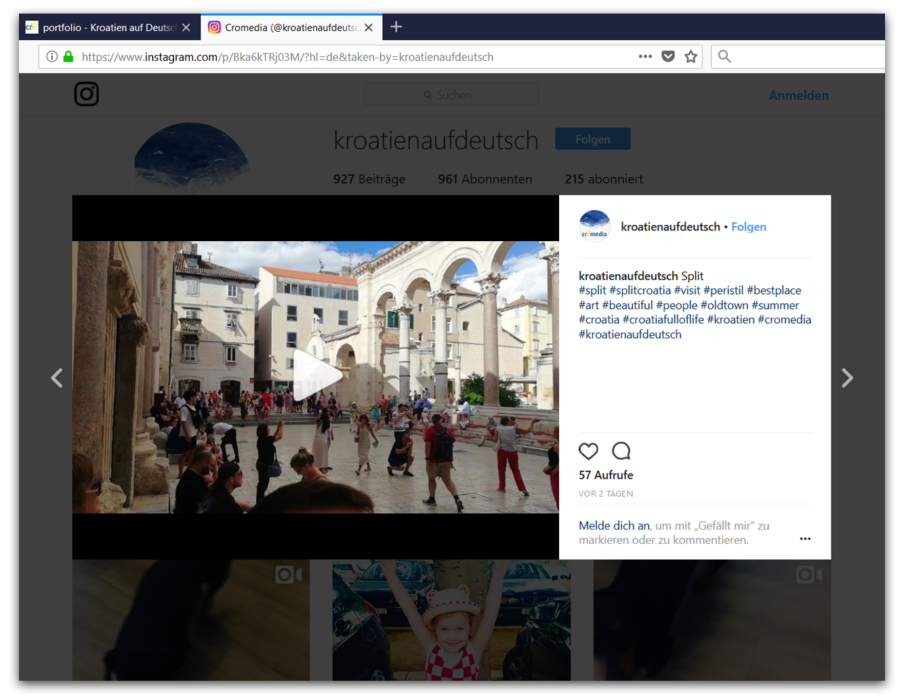The width and height of the screenshot is (904, 697).
Task: Click the Melde dich an link
Action: tap(614, 526)
